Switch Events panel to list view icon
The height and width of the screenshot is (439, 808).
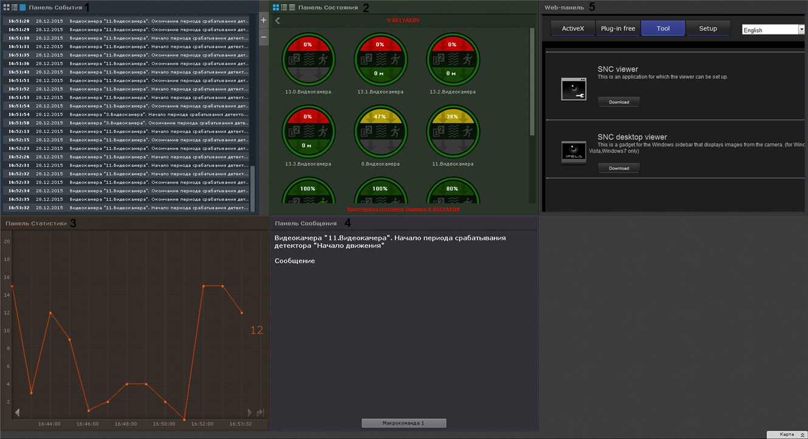(15, 7)
